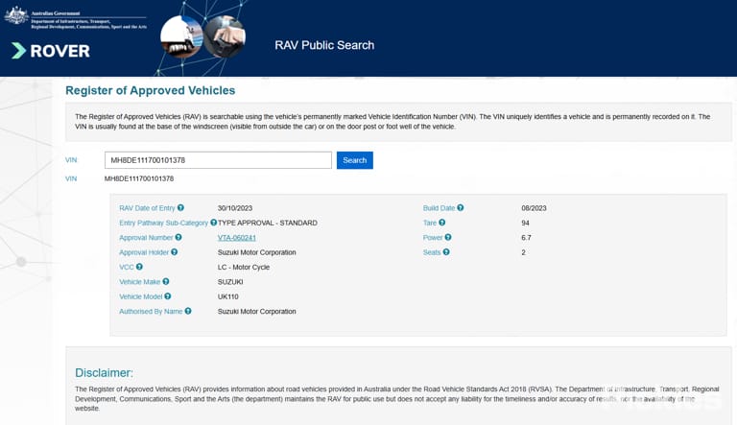The height and width of the screenshot is (425, 737).
Task: Click tare value 94
Action: click(x=526, y=223)
